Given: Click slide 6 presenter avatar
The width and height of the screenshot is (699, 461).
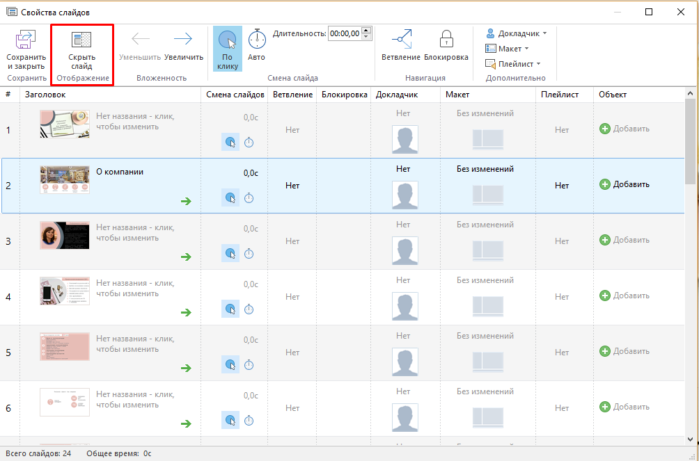Looking at the screenshot, I should tap(405, 418).
